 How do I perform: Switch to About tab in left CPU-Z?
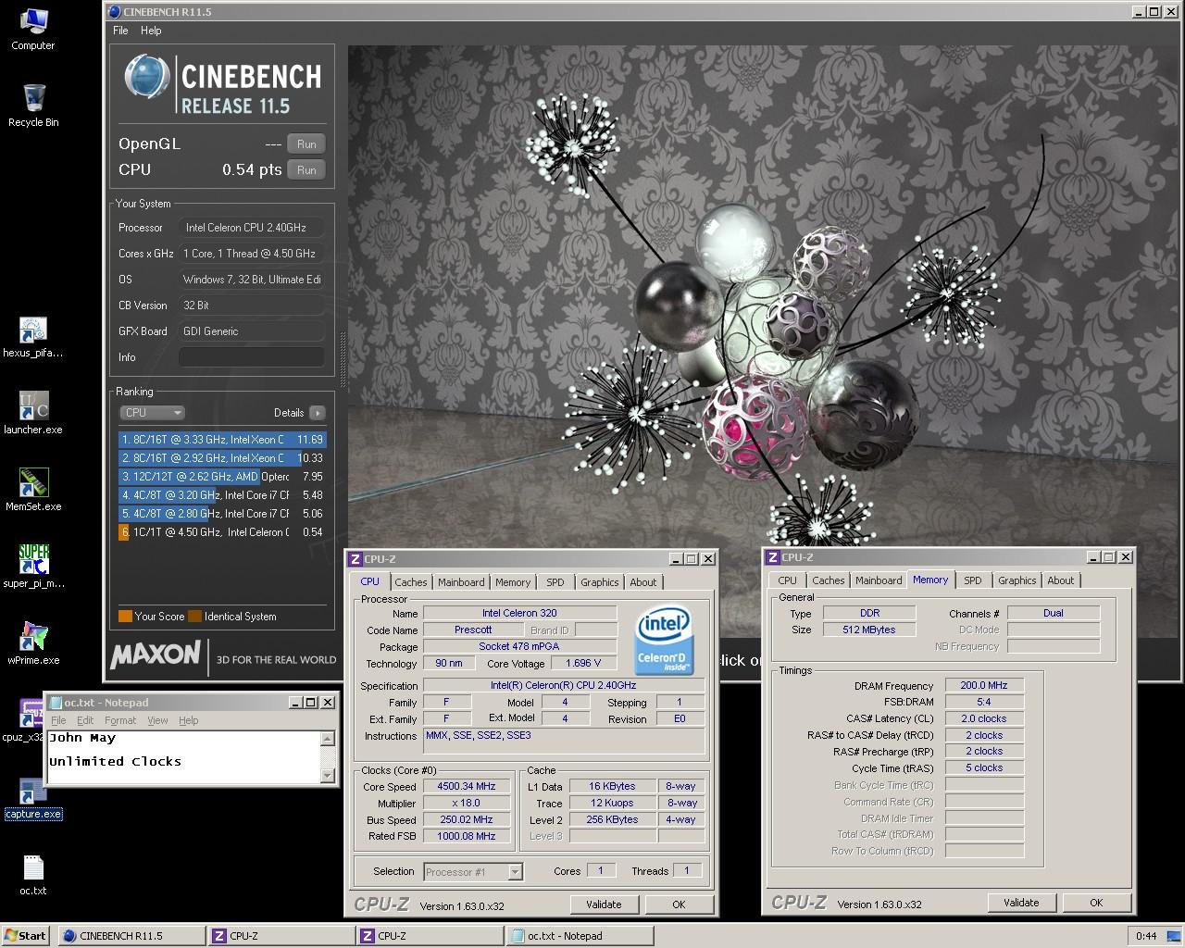click(x=643, y=582)
